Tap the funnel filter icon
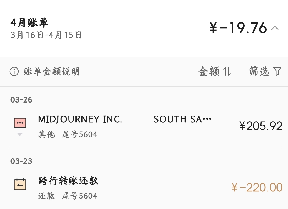This screenshot has width=288, height=209. click(x=277, y=71)
